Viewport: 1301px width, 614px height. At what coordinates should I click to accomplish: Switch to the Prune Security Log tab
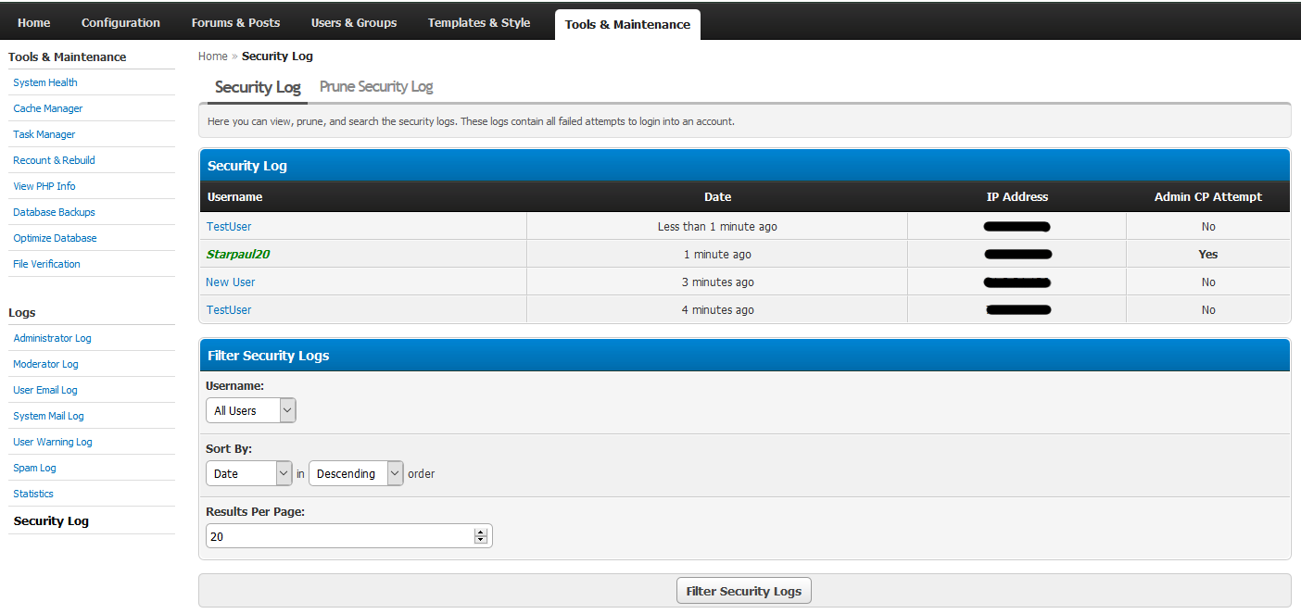[x=376, y=87]
